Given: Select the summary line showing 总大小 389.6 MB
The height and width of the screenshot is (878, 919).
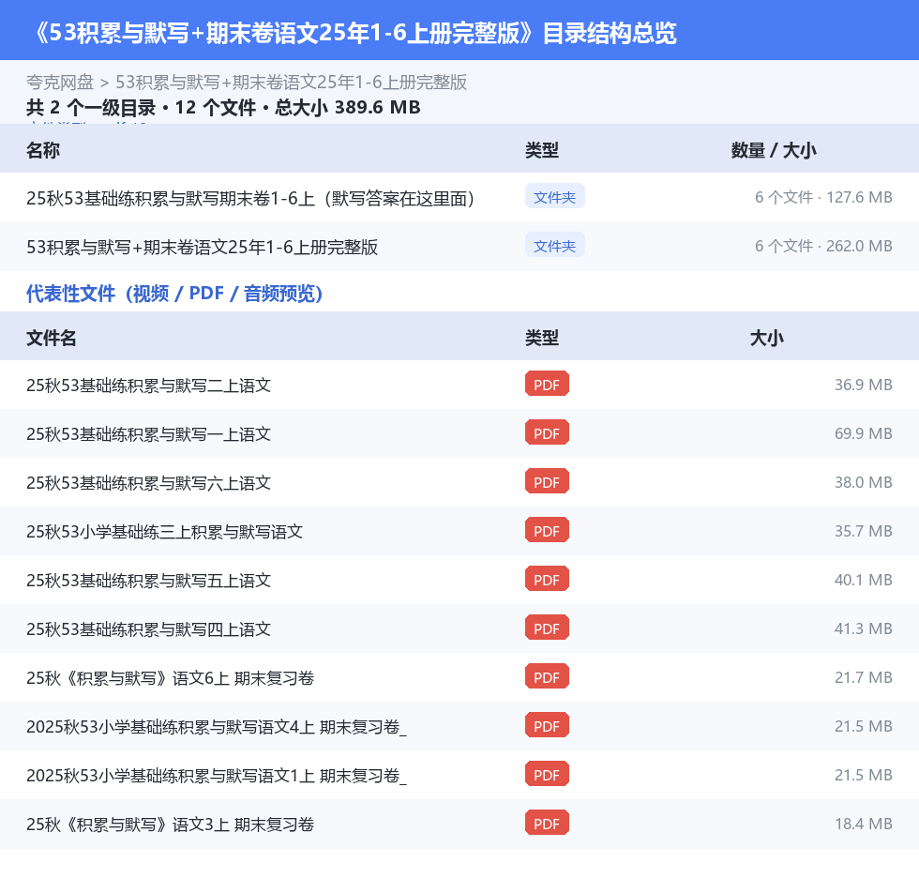Looking at the screenshot, I should point(223,107).
